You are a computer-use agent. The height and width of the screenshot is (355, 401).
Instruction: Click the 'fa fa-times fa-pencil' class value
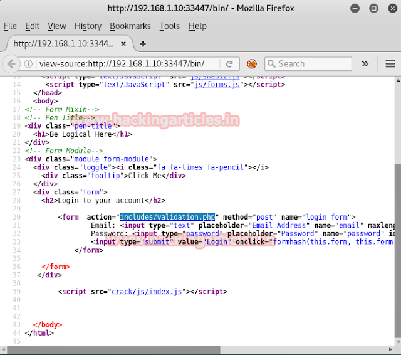click(200, 167)
